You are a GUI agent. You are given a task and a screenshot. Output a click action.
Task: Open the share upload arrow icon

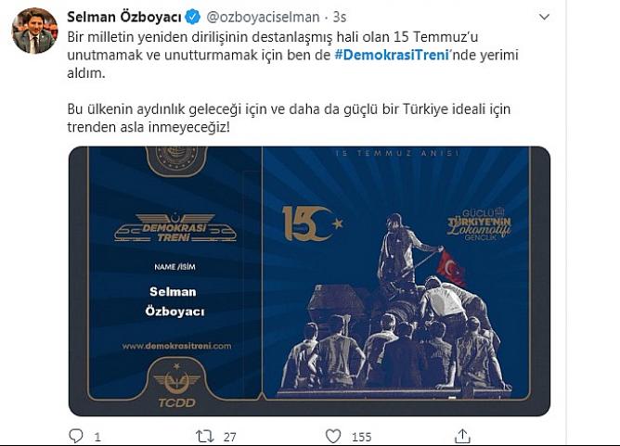coord(462,436)
